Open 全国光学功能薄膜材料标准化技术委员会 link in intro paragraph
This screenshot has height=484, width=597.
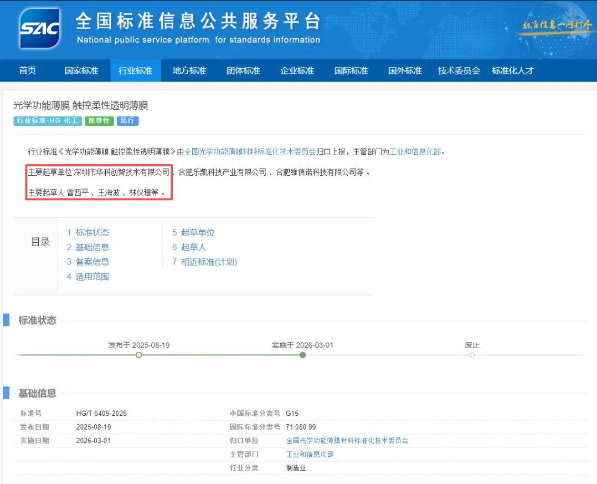coord(250,151)
